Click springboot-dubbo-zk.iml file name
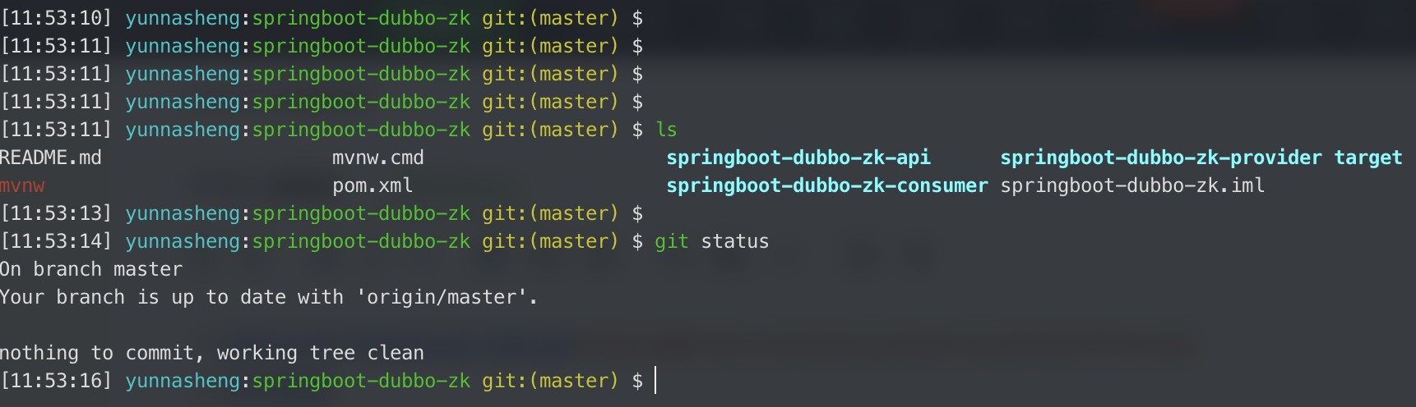 coord(1132,185)
